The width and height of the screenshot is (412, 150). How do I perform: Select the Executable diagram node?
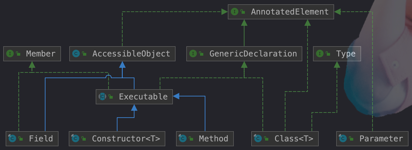click(134, 97)
